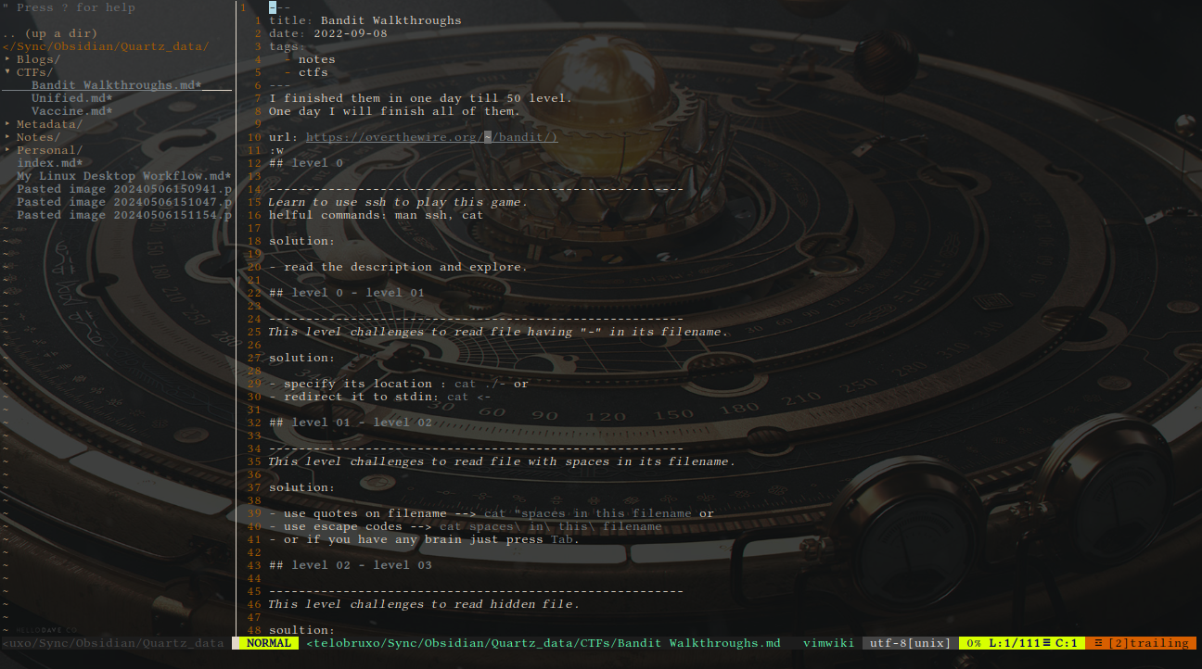Follow the overthewire.org bandit URL link
The height and width of the screenshot is (669, 1202).
tap(432, 137)
